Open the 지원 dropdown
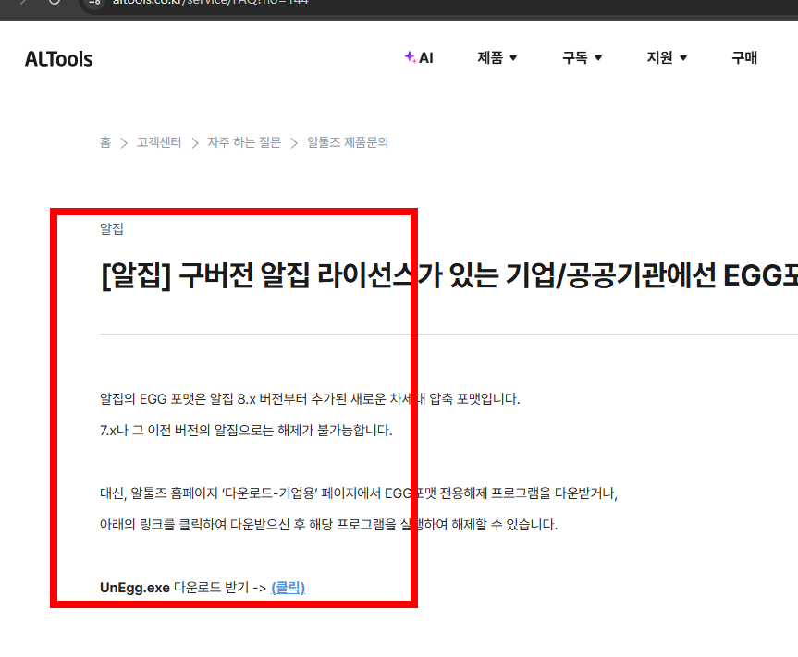The width and height of the screenshot is (798, 657). click(667, 57)
